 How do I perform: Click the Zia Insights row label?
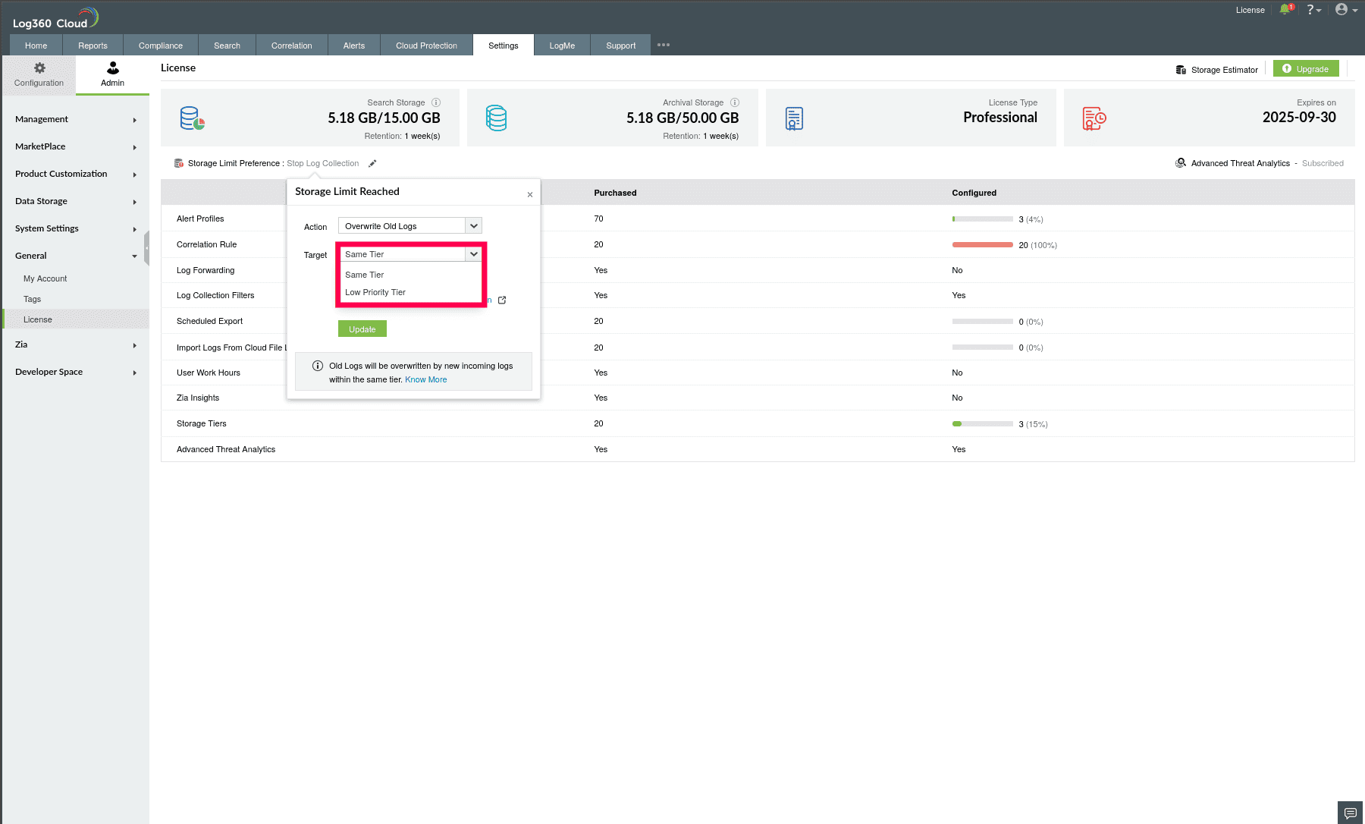198,398
